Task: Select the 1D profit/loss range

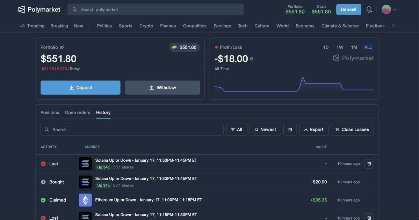Action: tap(326, 47)
